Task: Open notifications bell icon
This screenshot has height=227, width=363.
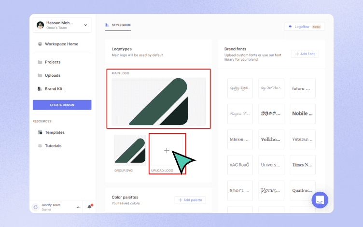Action: point(90,207)
